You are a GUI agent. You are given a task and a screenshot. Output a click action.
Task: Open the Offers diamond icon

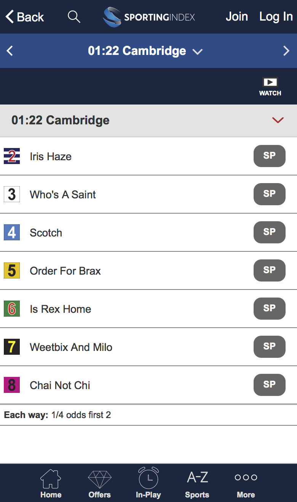(x=99, y=483)
